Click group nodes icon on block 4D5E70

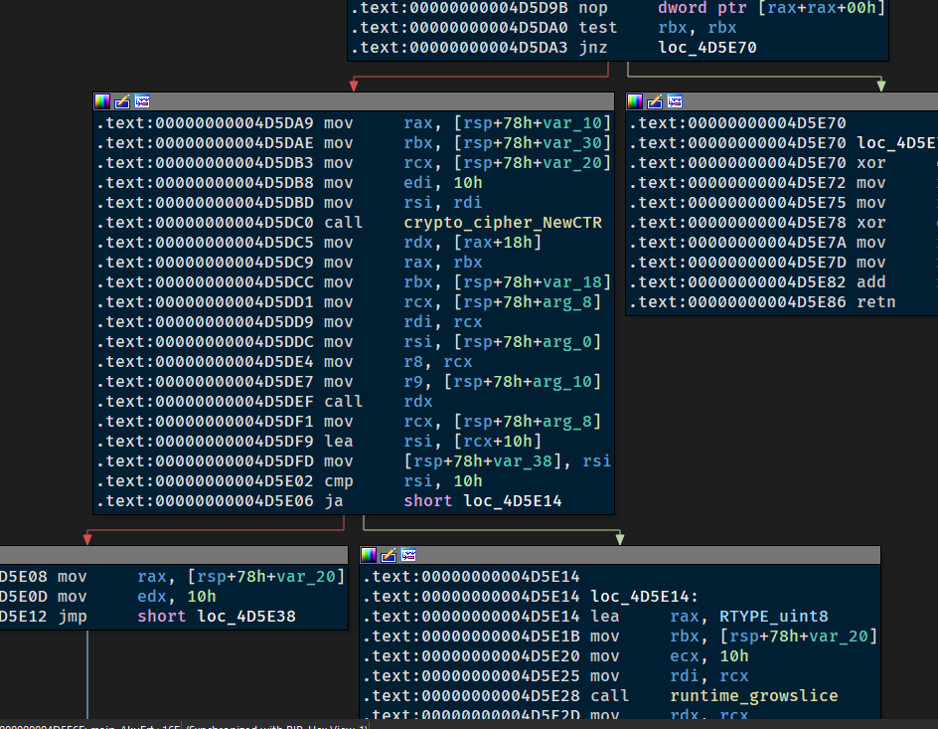(x=675, y=101)
